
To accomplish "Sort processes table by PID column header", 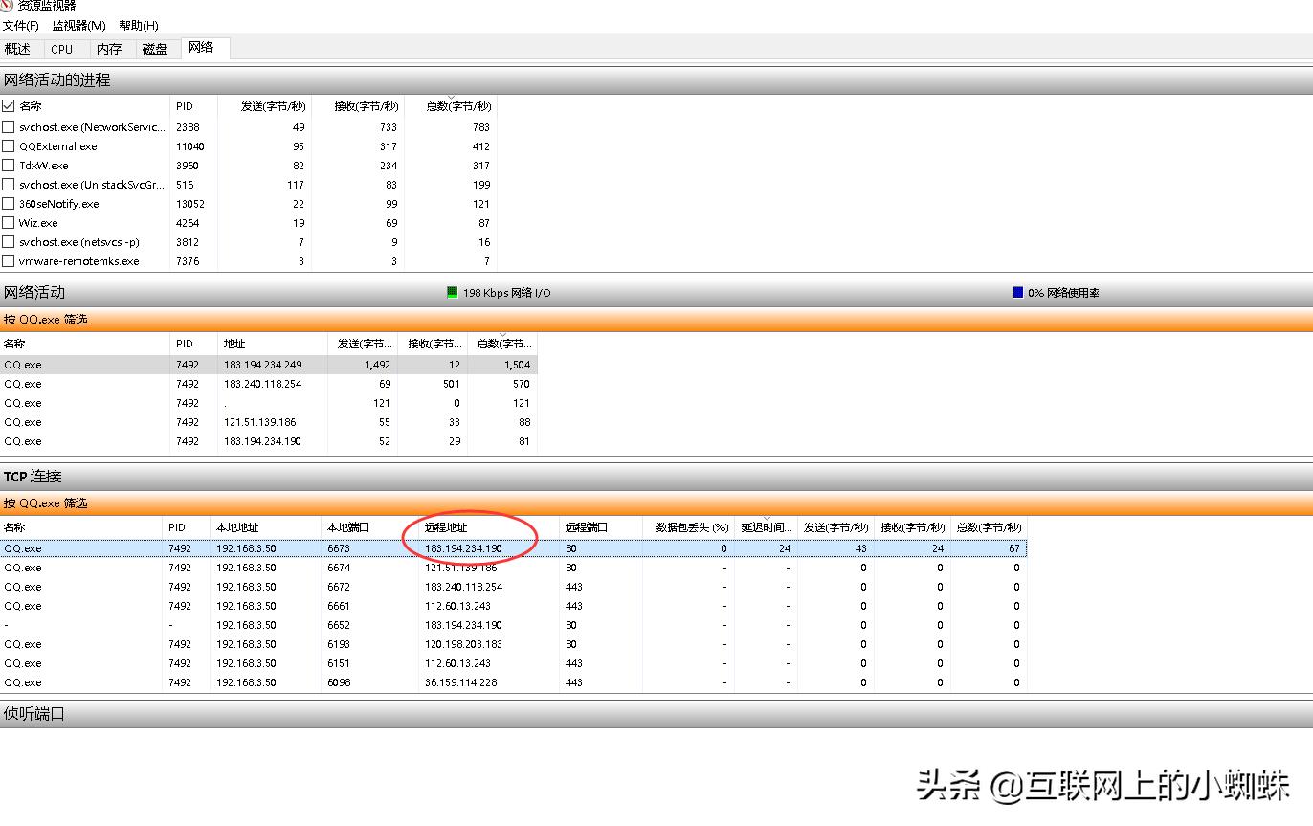I will [194, 106].
